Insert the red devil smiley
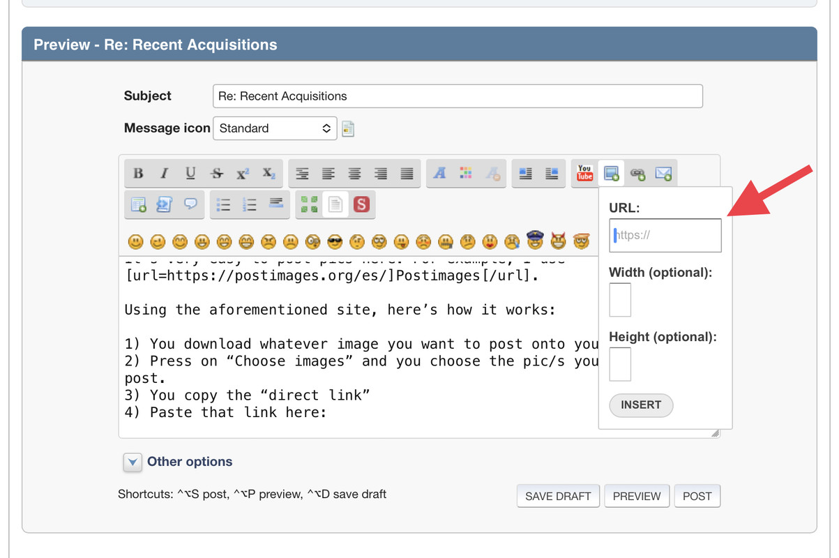The image size is (839, 558). point(558,241)
